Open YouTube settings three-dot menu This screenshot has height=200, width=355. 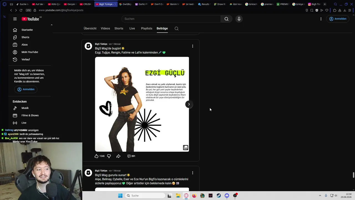pyautogui.click(x=321, y=19)
